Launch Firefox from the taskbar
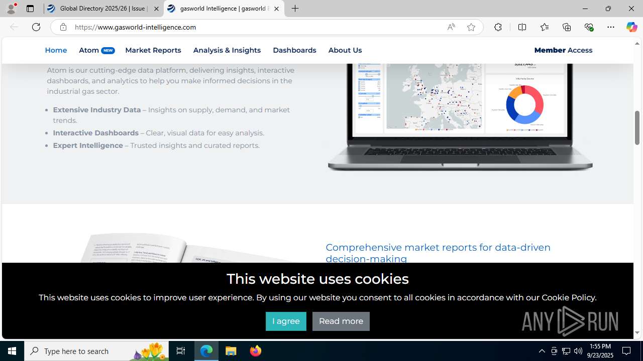The height and width of the screenshot is (361, 643). tap(256, 351)
